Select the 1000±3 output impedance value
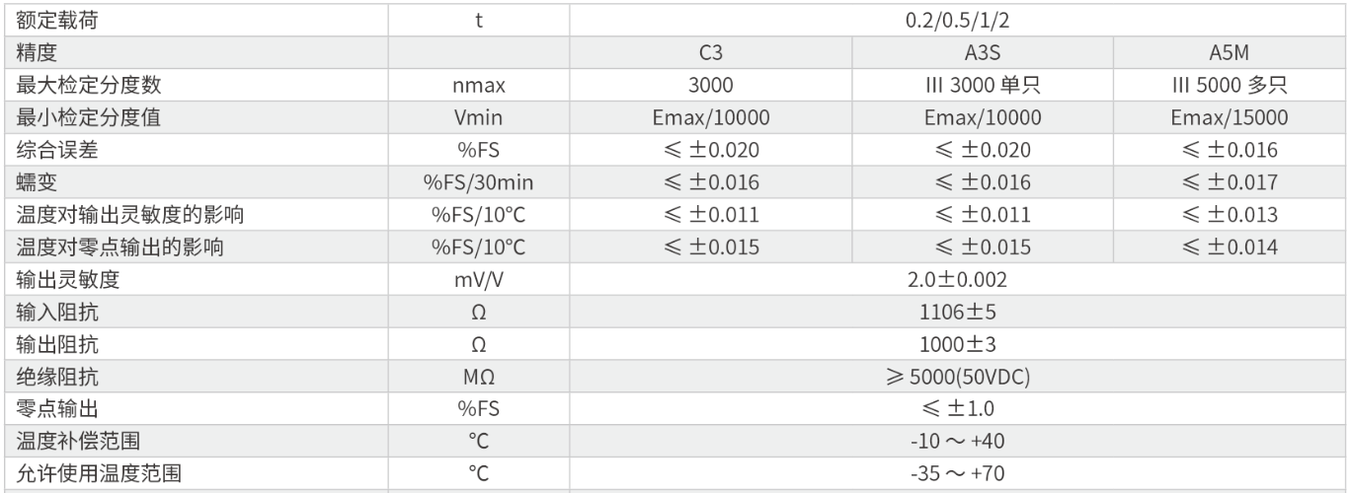This screenshot has height=493, width=1351. pyautogui.click(x=958, y=345)
